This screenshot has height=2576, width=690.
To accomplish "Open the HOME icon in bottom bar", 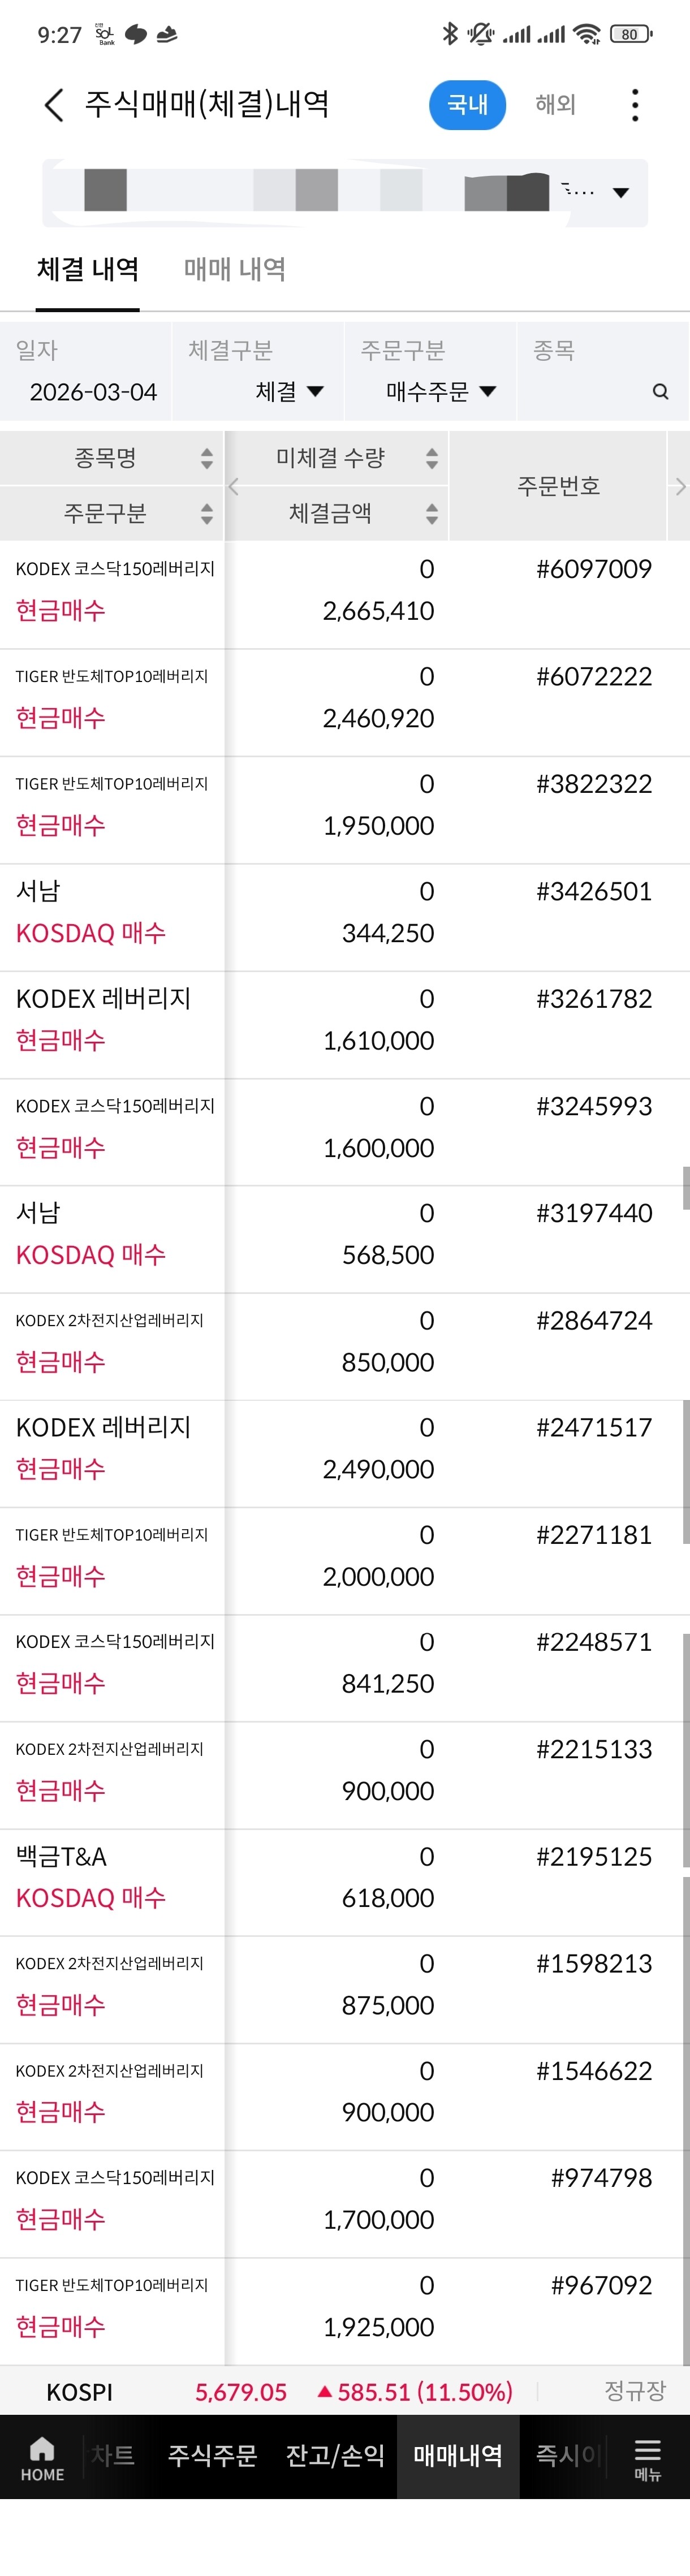I will (42, 2458).
